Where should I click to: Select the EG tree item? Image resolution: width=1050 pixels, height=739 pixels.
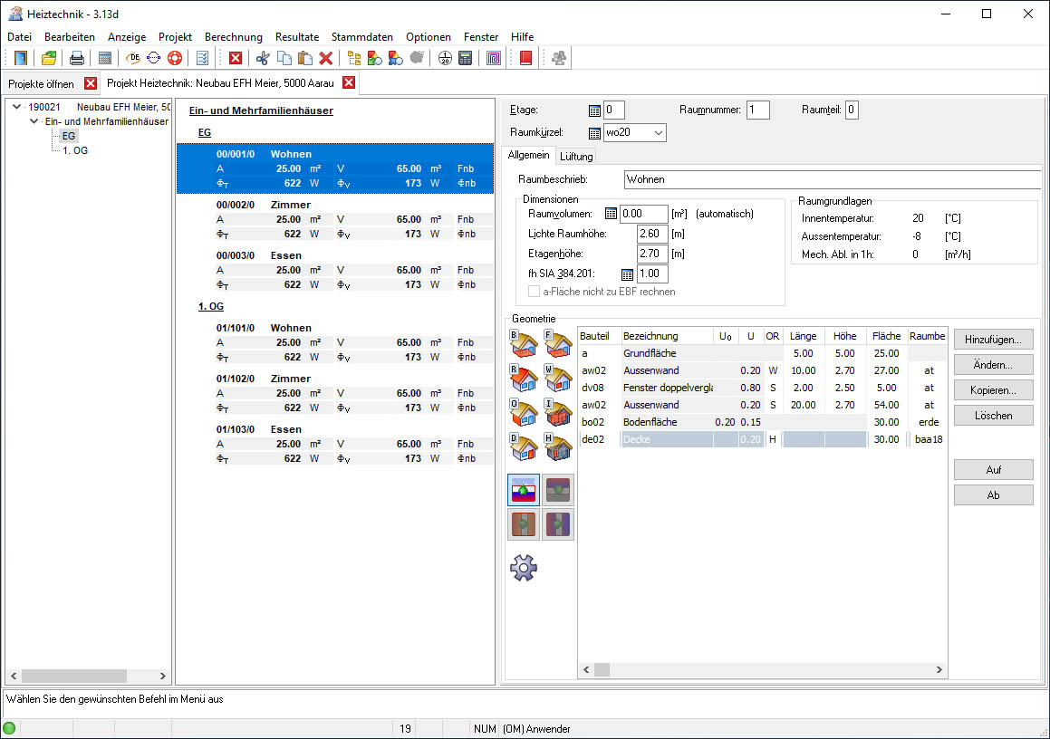point(68,136)
